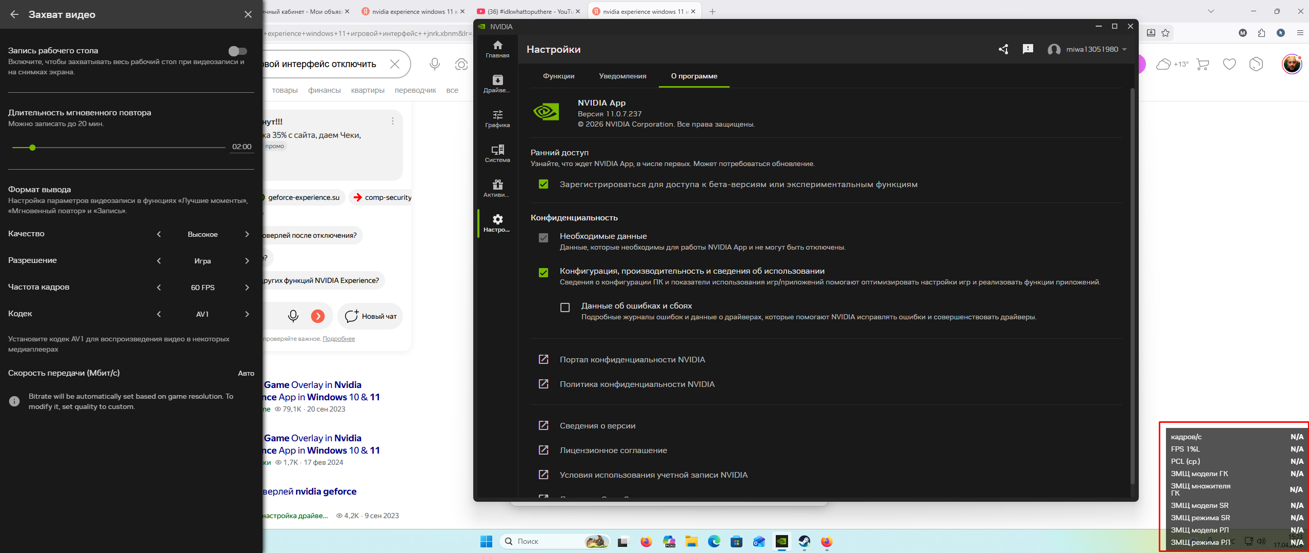
Task: Close the Захват видео panel
Action: (248, 14)
